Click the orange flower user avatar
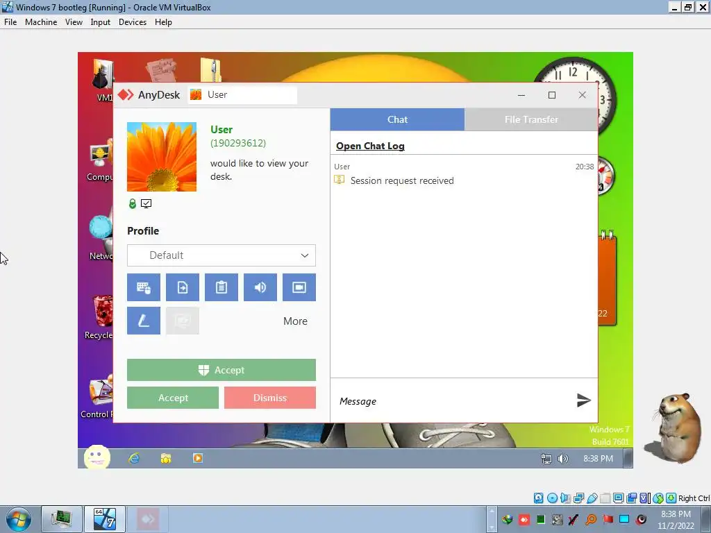Image resolution: width=711 pixels, height=533 pixels. 162,157
